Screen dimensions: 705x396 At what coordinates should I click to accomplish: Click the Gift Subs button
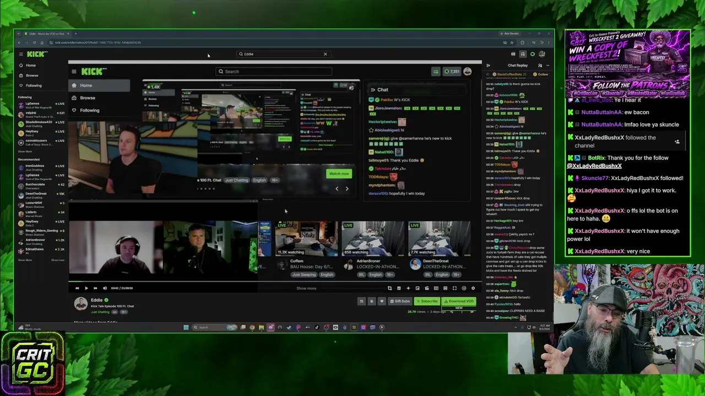400,301
